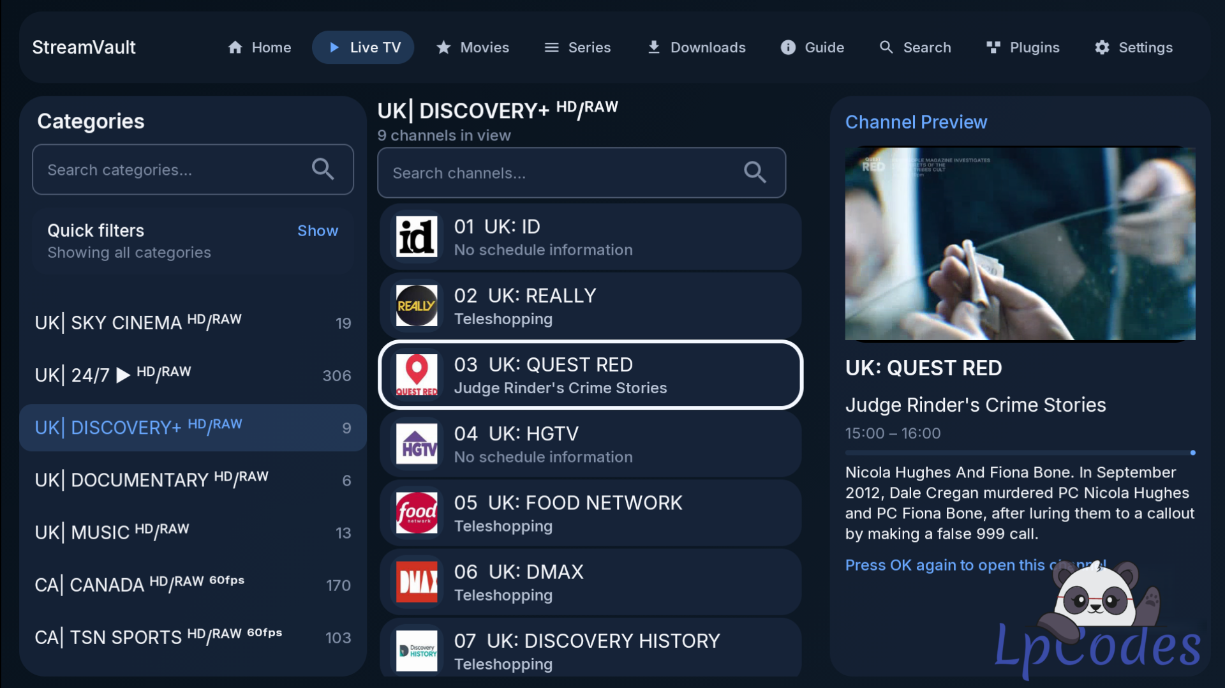Viewport: 1225px width, 688px height.
Task: Click the 9 channels in view text
Action: click(444, 135)
